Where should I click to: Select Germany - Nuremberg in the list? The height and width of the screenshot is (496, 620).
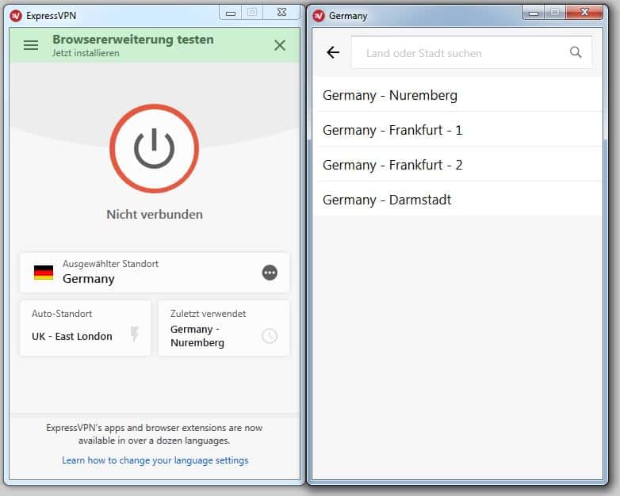point(459,95)
